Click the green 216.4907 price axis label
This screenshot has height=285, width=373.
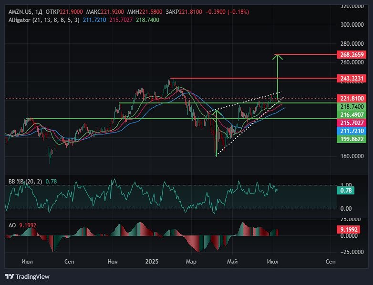click(x=352, y=115)
